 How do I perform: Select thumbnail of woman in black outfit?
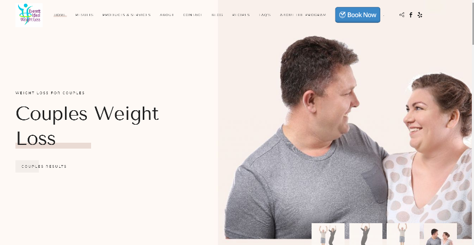coord(366,234)
